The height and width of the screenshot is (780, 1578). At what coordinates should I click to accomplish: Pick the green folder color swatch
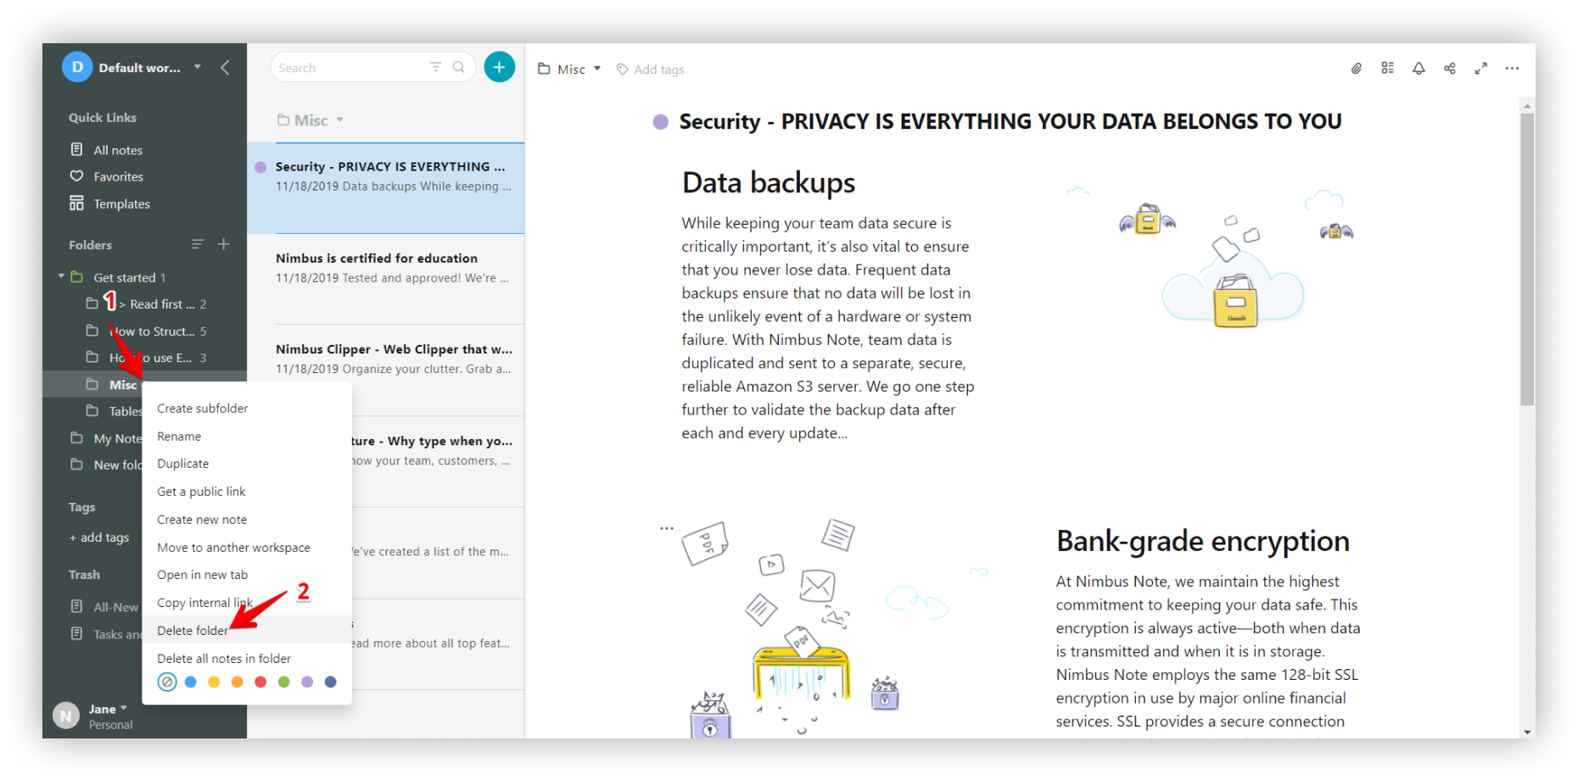(x=283, y=682)
